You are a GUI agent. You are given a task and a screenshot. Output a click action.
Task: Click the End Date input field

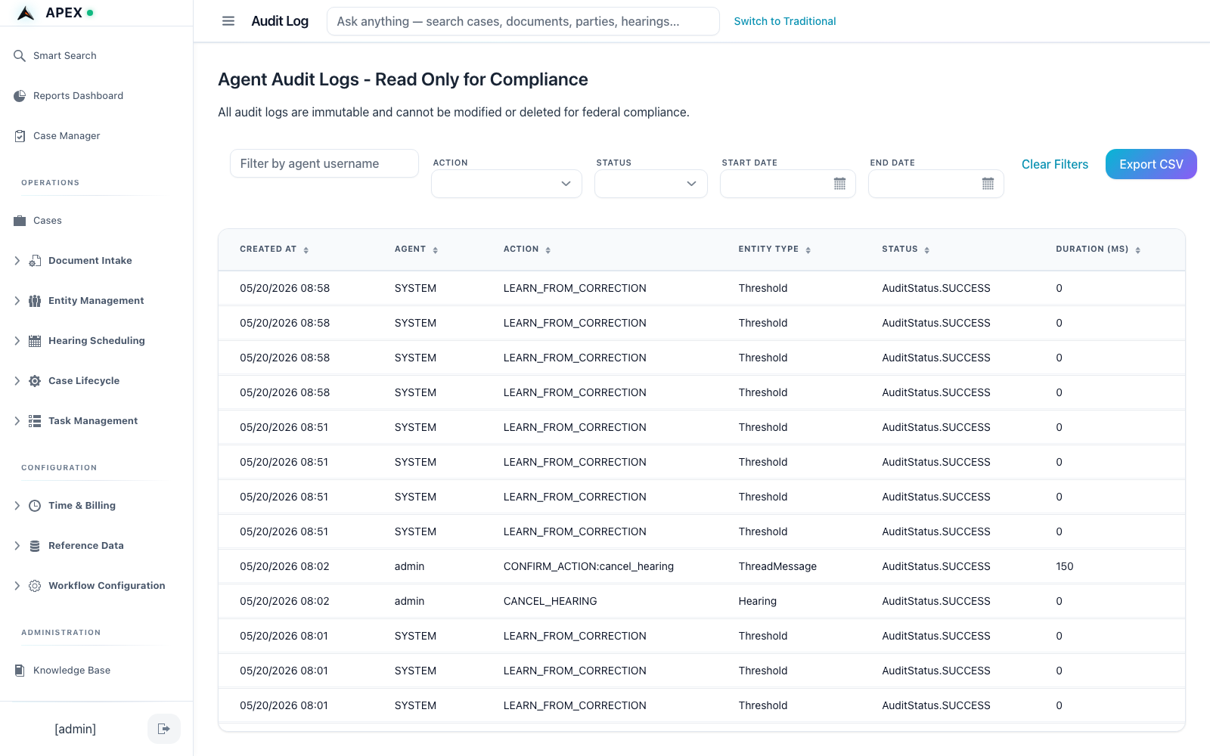[x=936, y=184]
